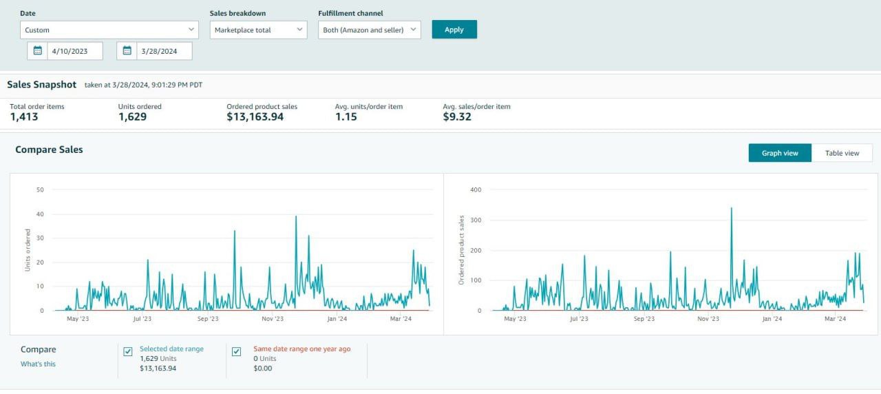
Task: Click the end date calendar icon
Action: [x=127, y=50]
